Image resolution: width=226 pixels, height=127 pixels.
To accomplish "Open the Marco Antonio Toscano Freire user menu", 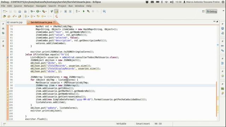I will click(x=201, y=2).
